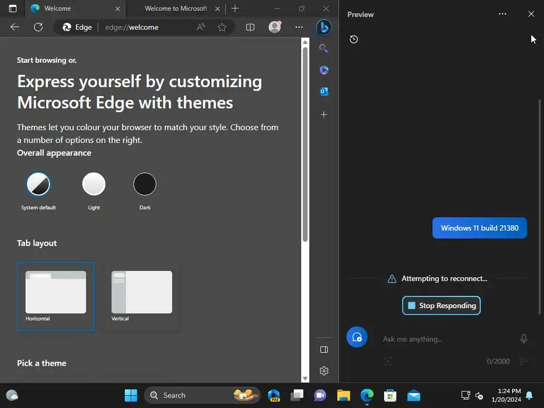The image size is (544, 408).
Task: Open Microsoft 365 icon in sidebar
Action: 324,70
